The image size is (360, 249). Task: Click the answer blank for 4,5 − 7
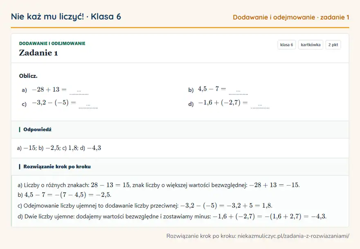pos(239,92)
